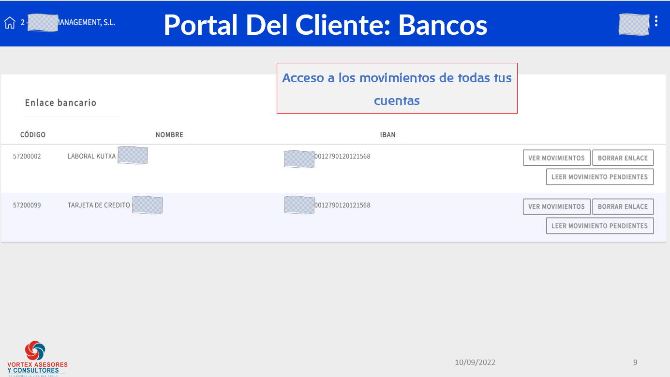Click the IBAN number in the first row
This screenshot has width=670, height=377.
click(x=342, y=157)
